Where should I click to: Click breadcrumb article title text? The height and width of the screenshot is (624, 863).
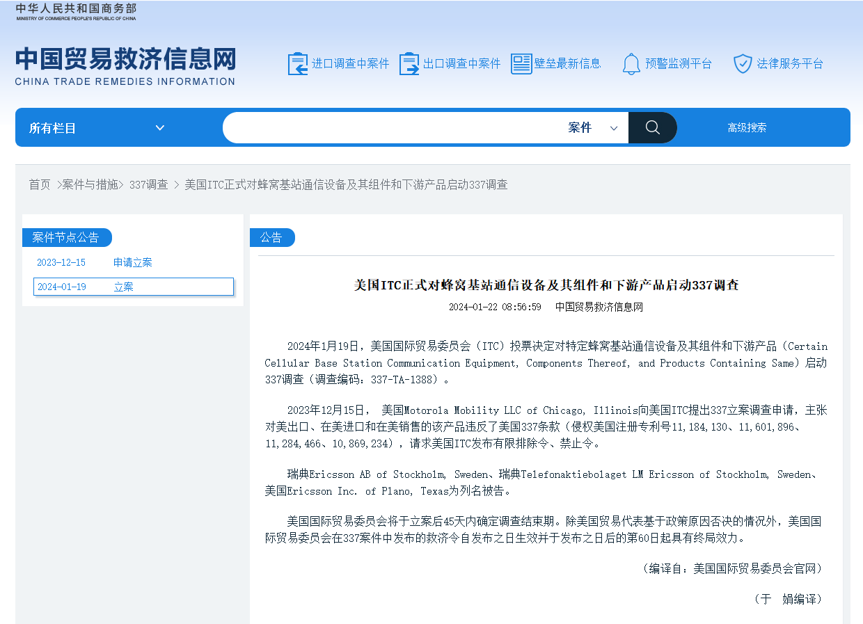346,184
